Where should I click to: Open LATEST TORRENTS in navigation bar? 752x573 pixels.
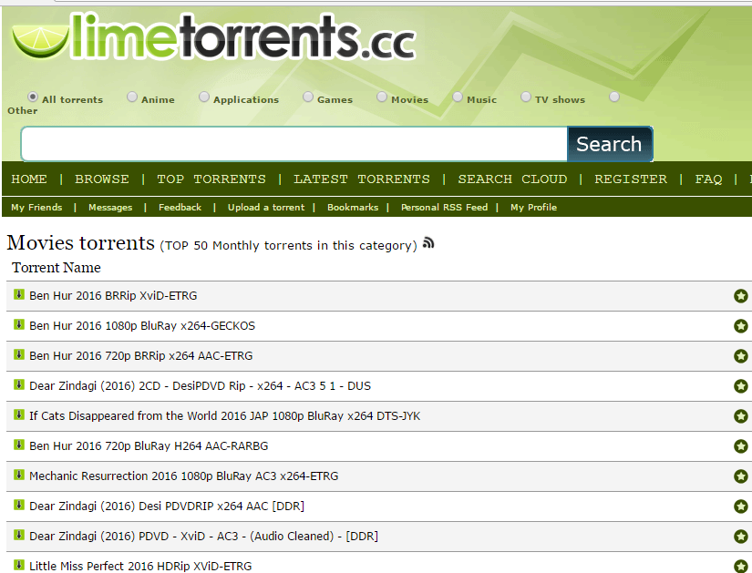pos(362,179)
